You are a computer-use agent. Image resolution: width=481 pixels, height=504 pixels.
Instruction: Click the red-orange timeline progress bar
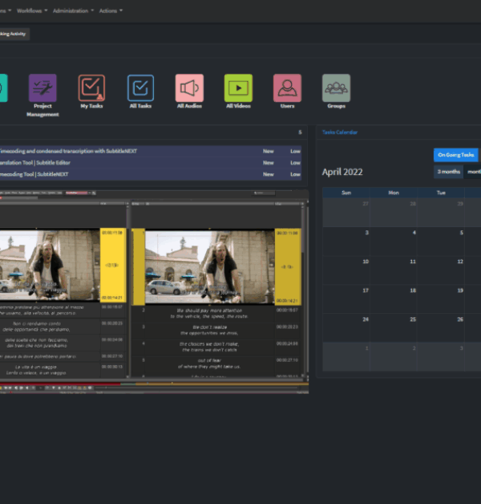(154, 384)
